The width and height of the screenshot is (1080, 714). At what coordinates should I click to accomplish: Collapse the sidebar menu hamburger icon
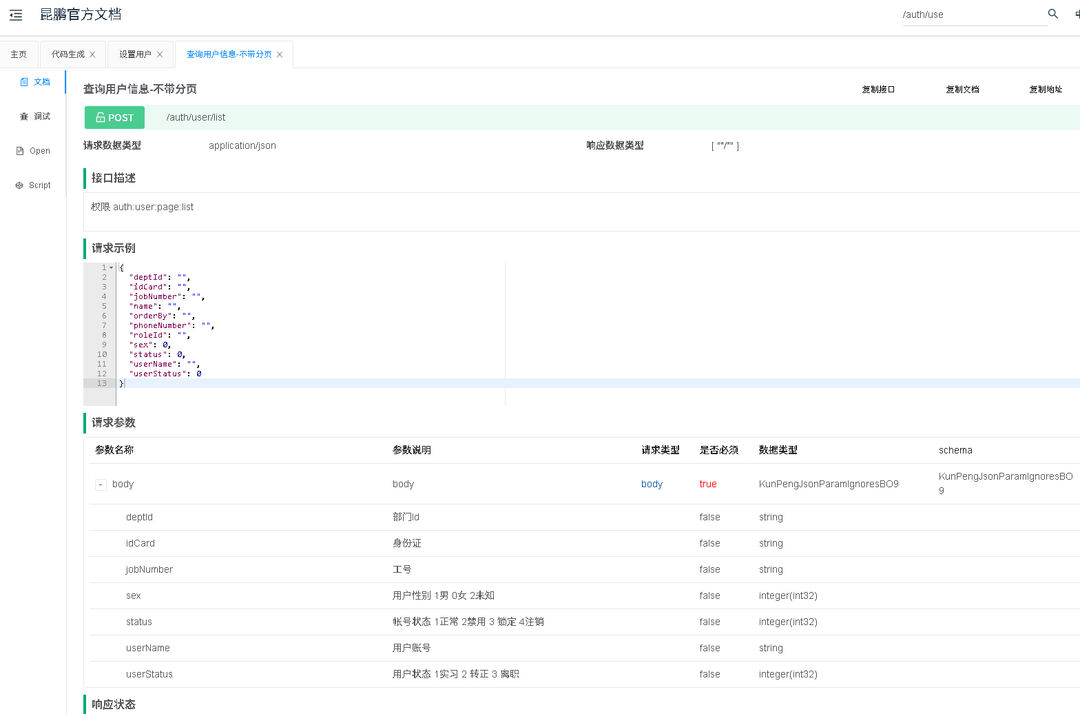[x=16, y=14]
